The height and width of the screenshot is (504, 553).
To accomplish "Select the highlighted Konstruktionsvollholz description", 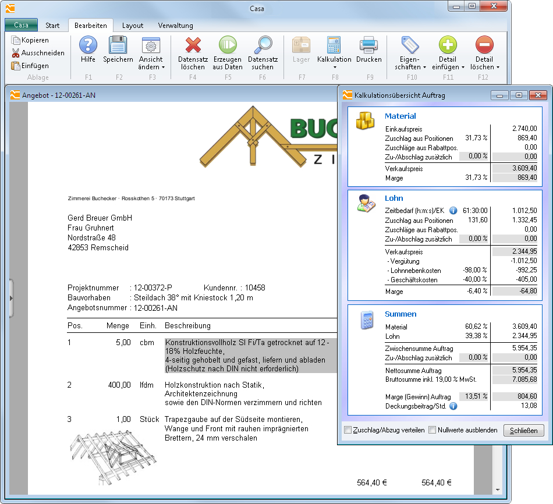I will coord(251,356).
